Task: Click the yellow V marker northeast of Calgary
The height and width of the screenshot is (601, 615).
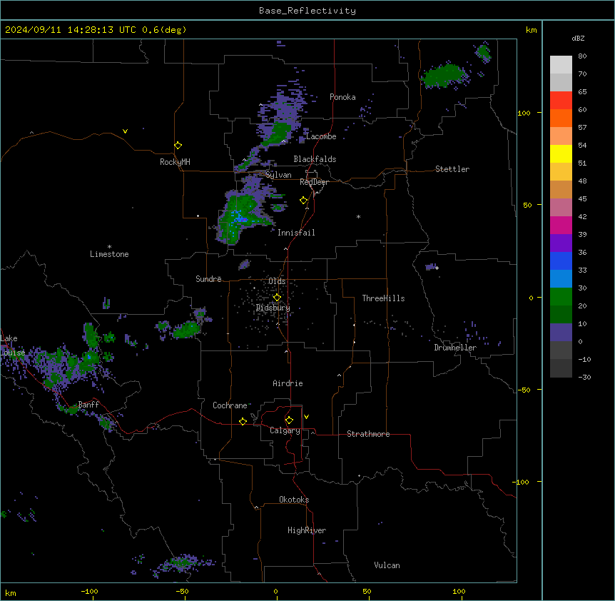Action: pyautogui.click(x=306, y=417)
